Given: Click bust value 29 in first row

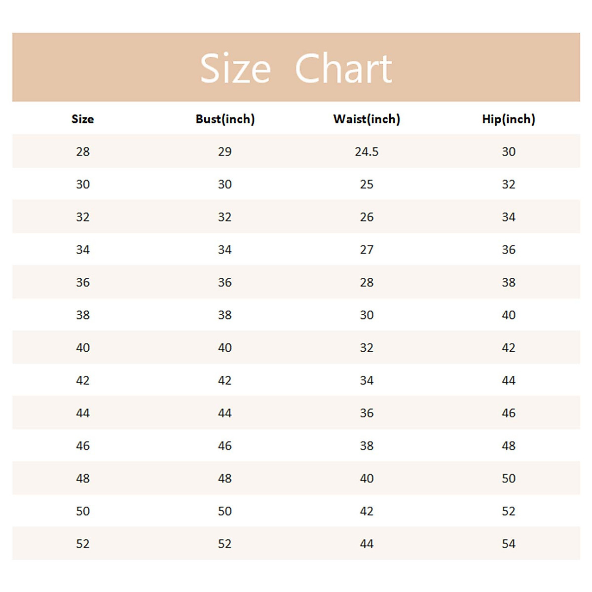Looking at the screenshot, I should tap(225, 151).
